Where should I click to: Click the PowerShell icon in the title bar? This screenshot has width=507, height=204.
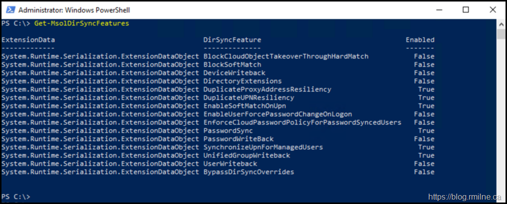tap(9, 10)
